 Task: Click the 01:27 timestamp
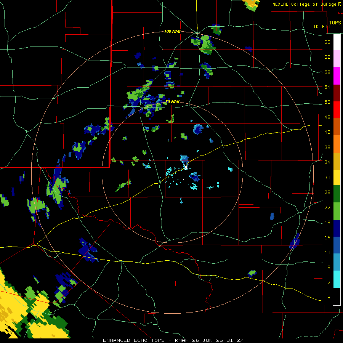tap(235, 340)
